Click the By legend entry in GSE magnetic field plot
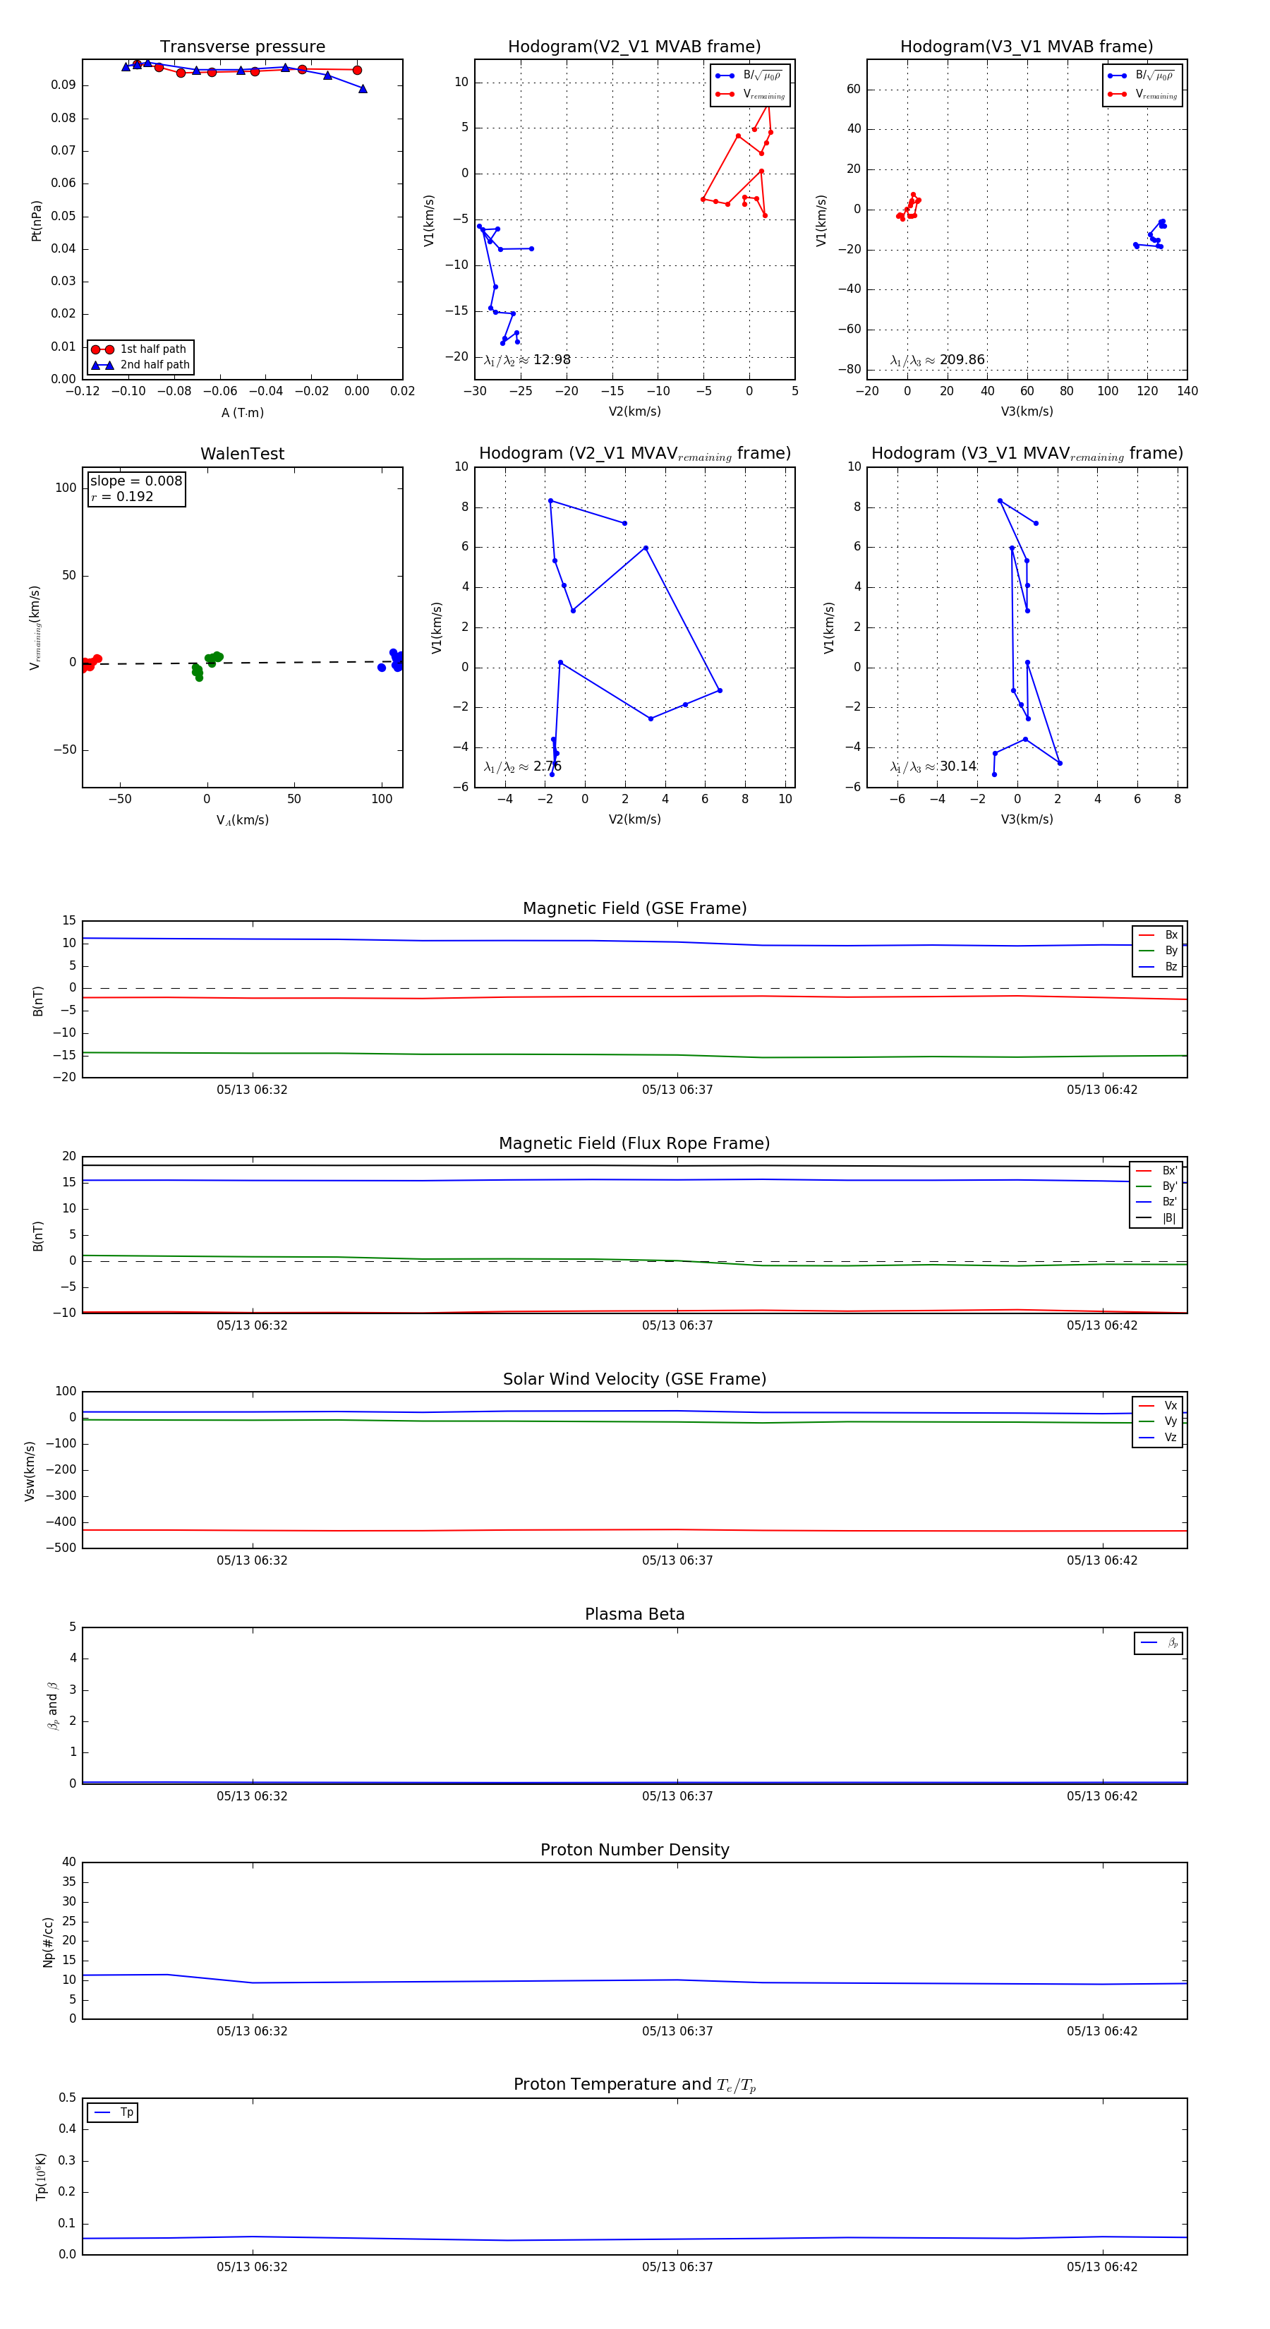The width and height of the screenshot is (1270, 2329). (x=1158, y=950)
